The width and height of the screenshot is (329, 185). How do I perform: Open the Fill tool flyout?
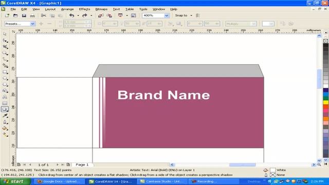(5, 128)
